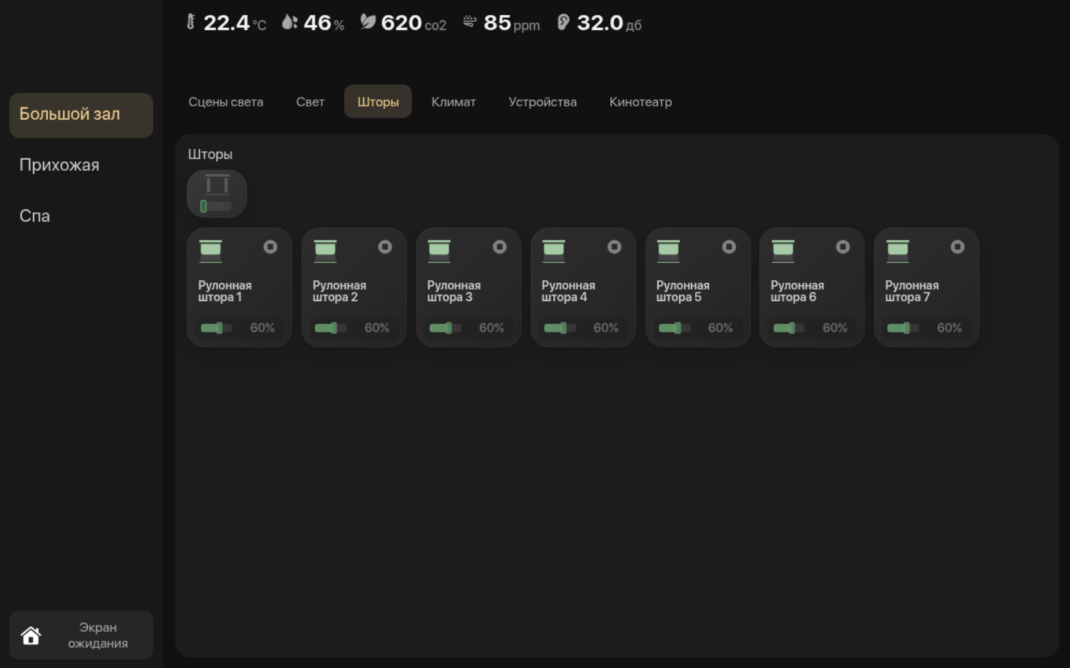This screenshot has height=668, width=1070.
Task: Click the blind icon of Рулонная штора 1
Action: pyautogui.click(x=210, y=251)
